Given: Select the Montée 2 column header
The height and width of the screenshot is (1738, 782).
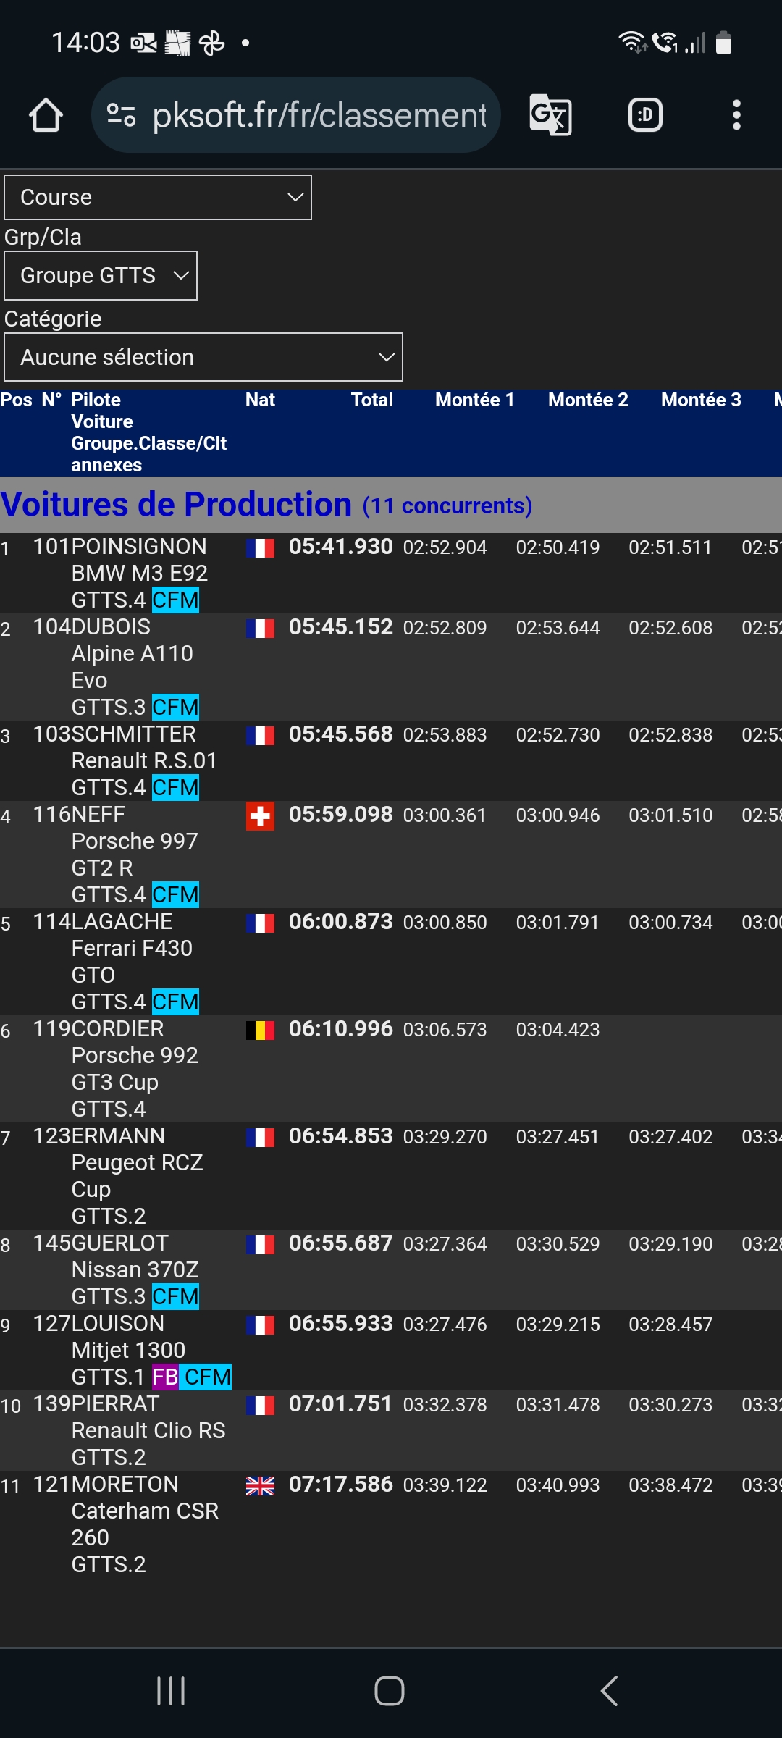Looking at the screenshot, I should click(x=588, y=400).
